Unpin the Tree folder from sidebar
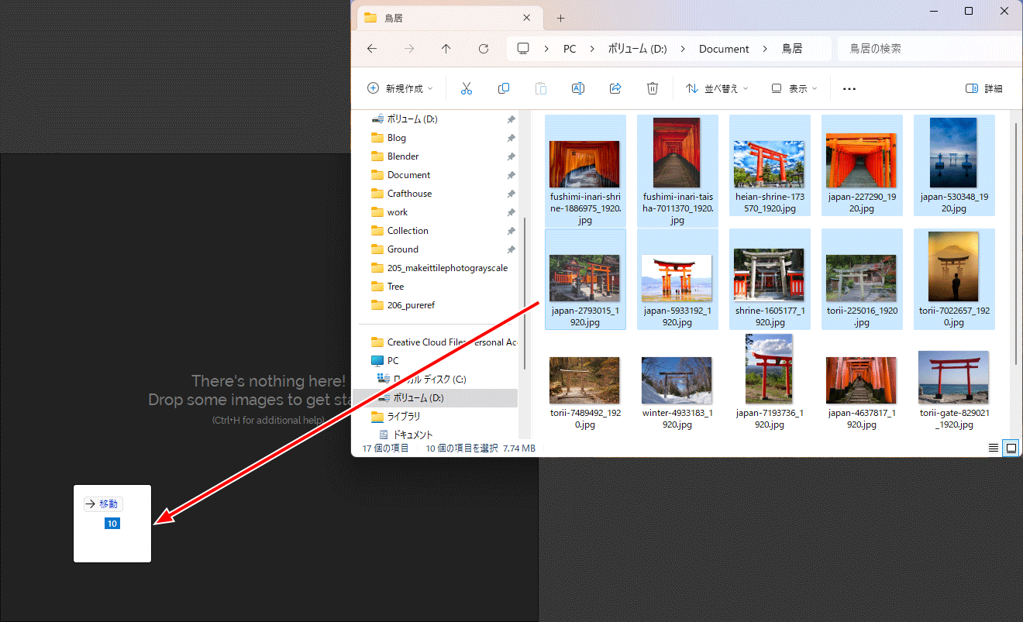Viewport: 1023px width, 622px height. 509,286
